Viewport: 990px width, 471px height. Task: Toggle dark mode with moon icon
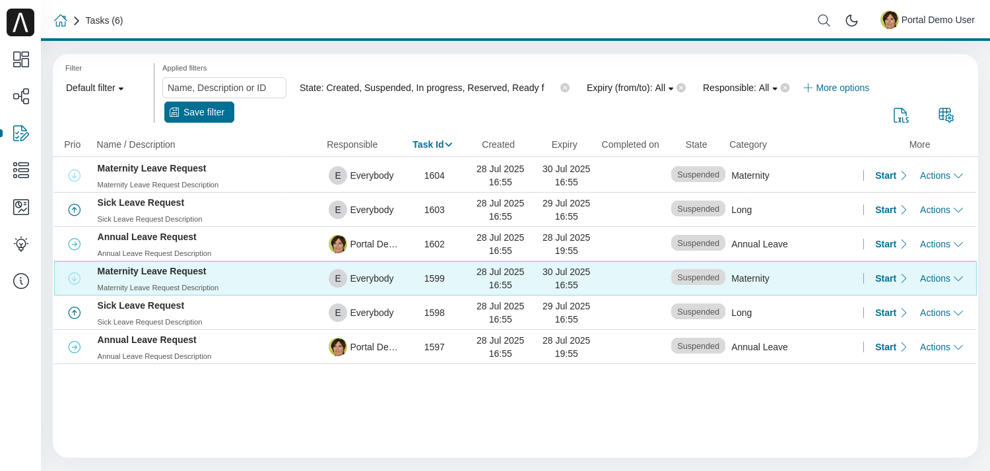(x=851, y=20)
